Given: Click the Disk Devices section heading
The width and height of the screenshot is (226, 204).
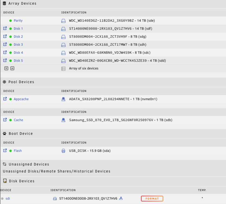Looking at the screenshot, I should coord(21,181).
